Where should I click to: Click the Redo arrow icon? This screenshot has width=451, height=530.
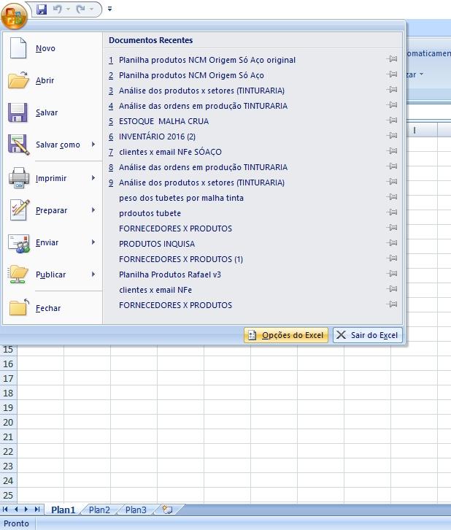tap(81, 9)
